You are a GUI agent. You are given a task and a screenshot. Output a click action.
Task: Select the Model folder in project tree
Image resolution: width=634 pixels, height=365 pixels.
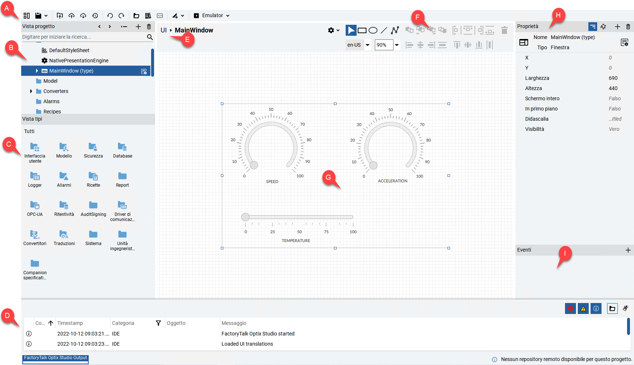coord(50,81)
